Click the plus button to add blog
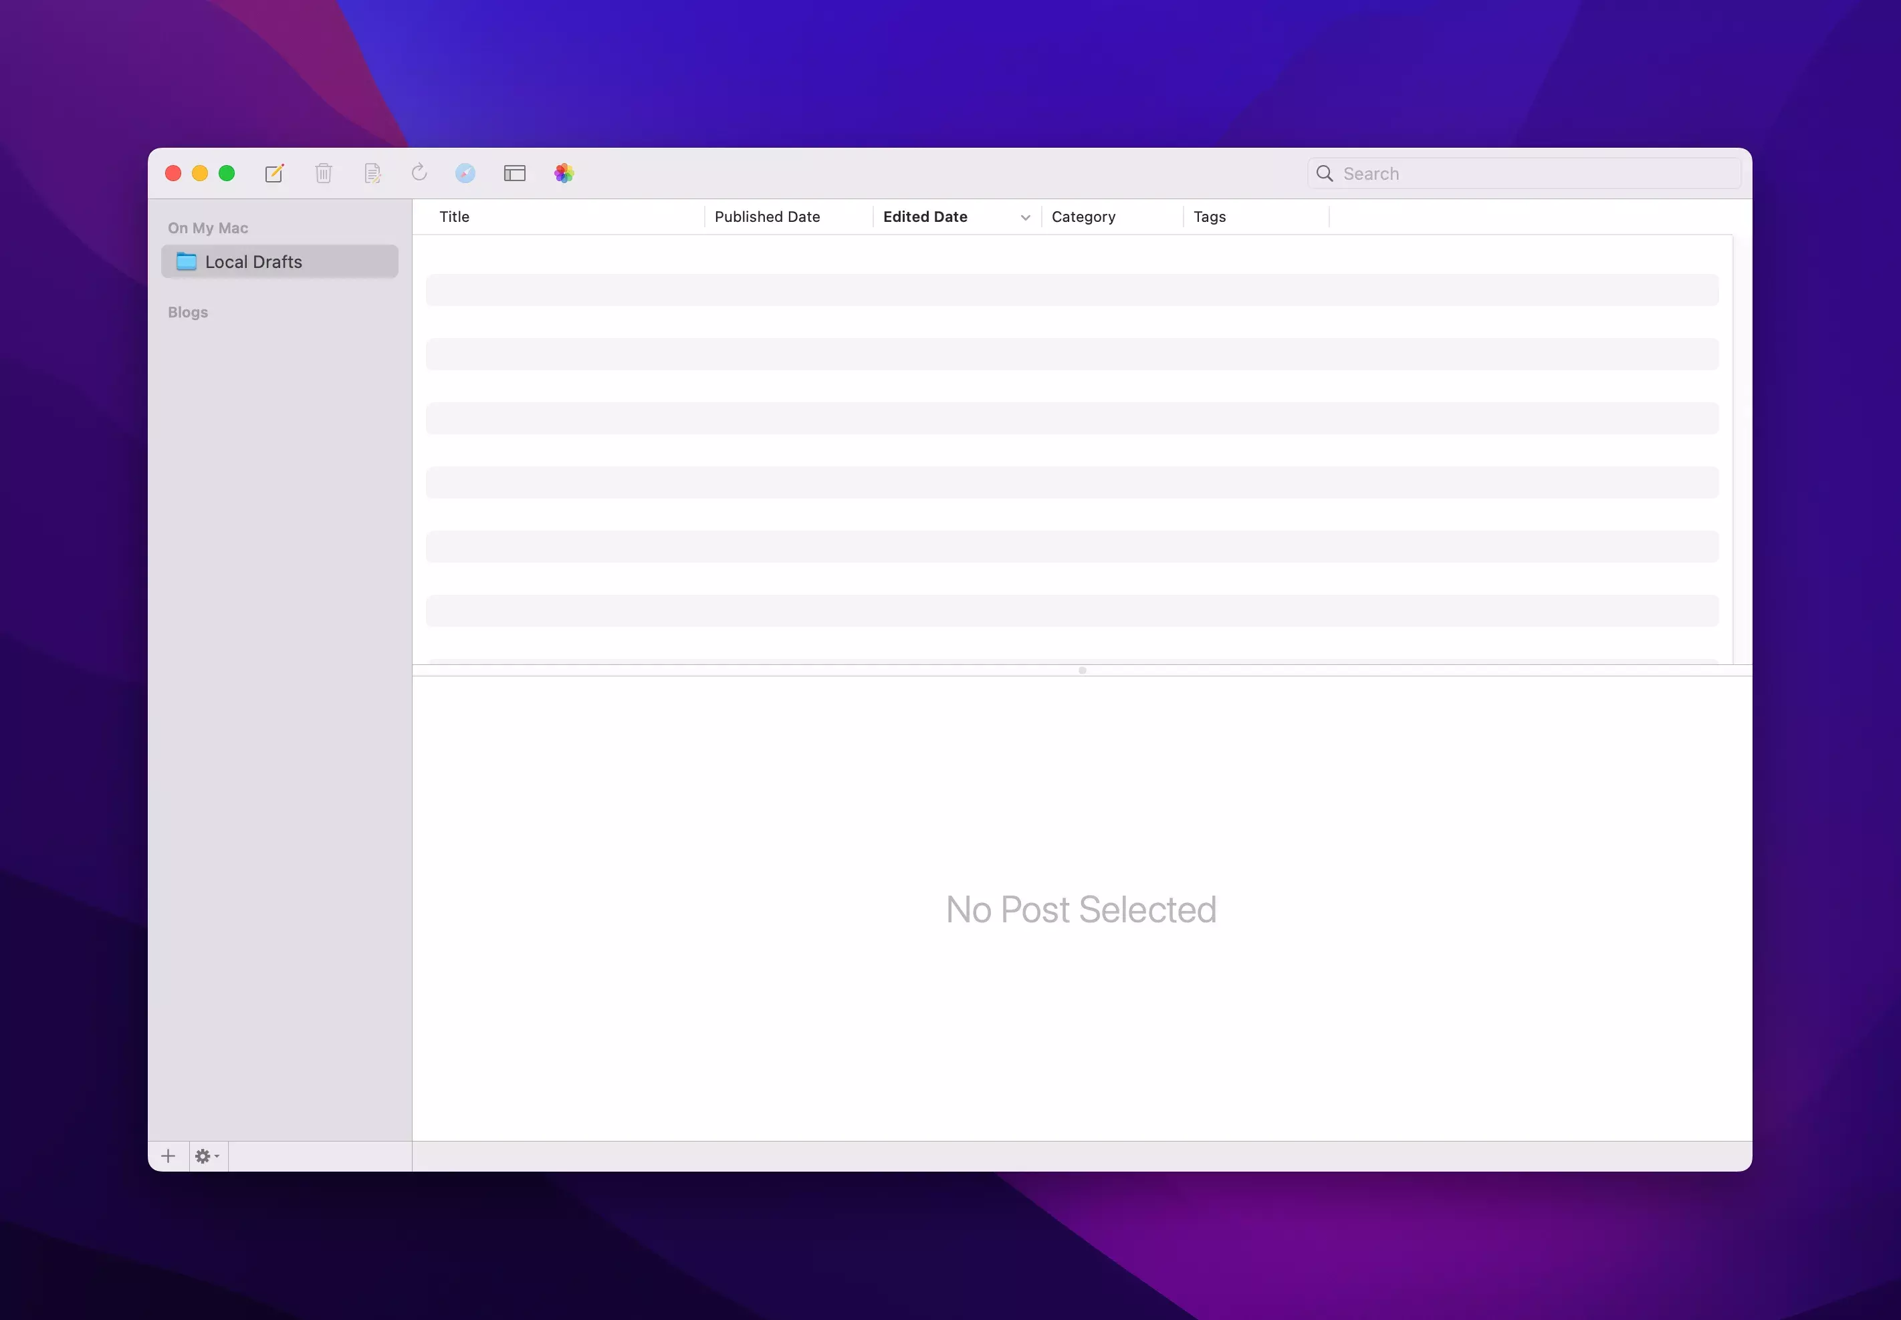Viewport: 1901px width, 1320px height. 168,1156
